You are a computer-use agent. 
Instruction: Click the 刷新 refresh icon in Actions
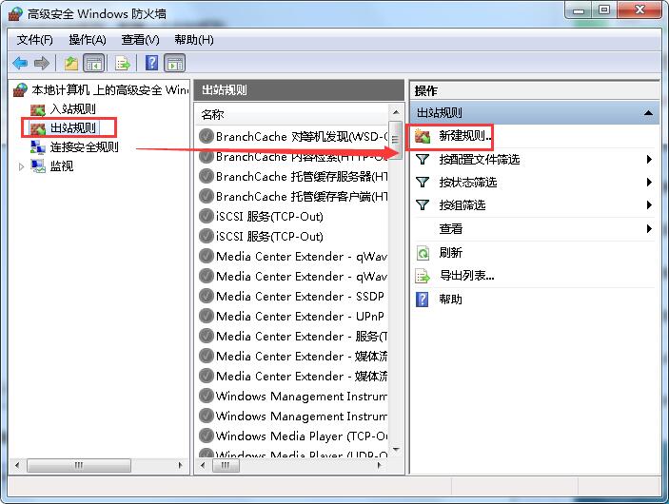[x=423, y=253]
